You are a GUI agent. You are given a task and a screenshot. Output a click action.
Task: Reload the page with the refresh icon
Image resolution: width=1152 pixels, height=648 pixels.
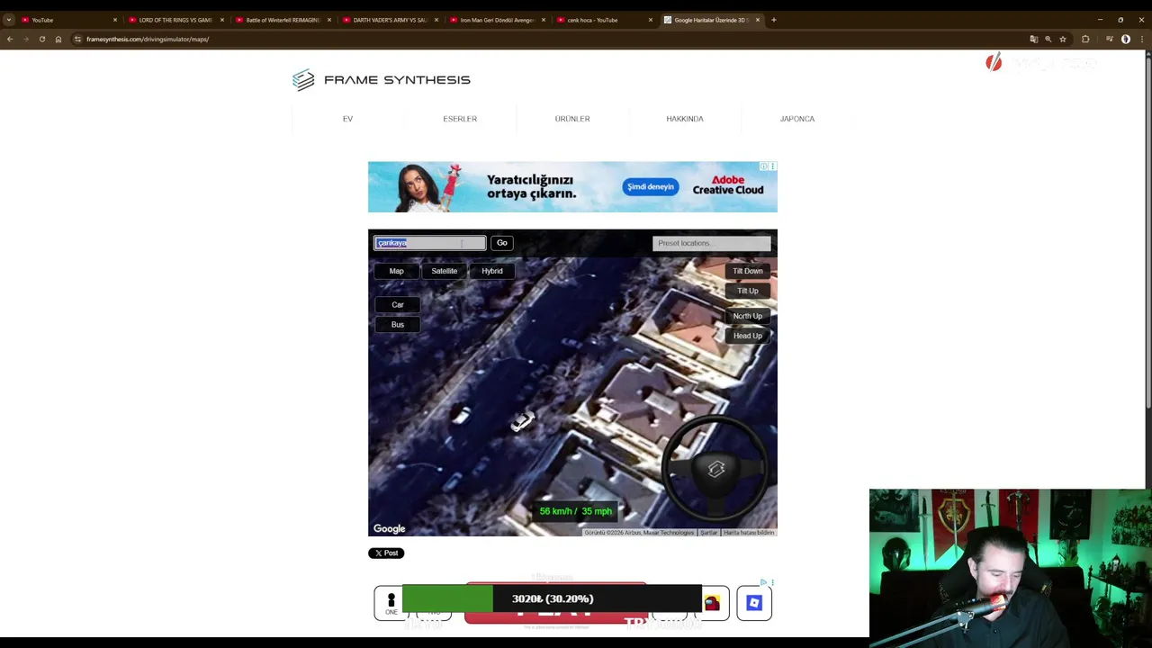point(42,39)
